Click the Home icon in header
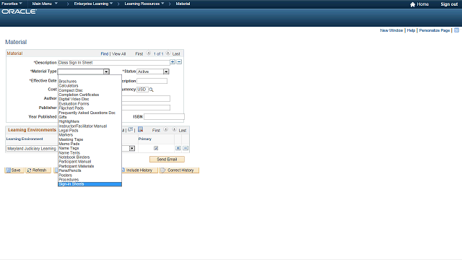Screen dimensions: 462x260 click(412, 4)
